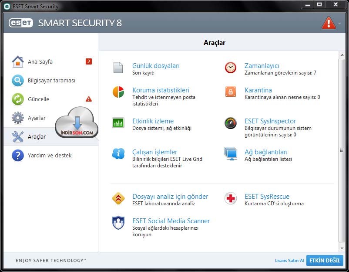This screenshot has width=349, height=272.
Task: Click the ESET icon in title bar
Action: (x=7, y=7)
